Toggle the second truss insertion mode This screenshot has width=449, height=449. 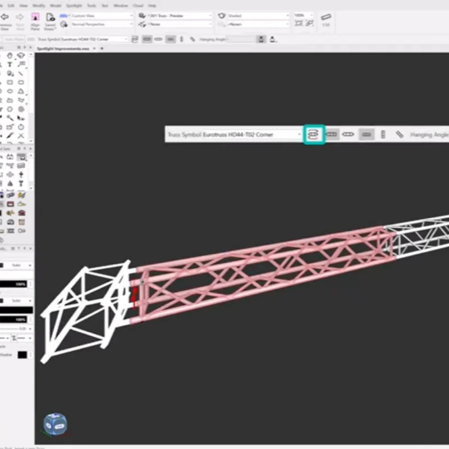(x=158, y=39)
